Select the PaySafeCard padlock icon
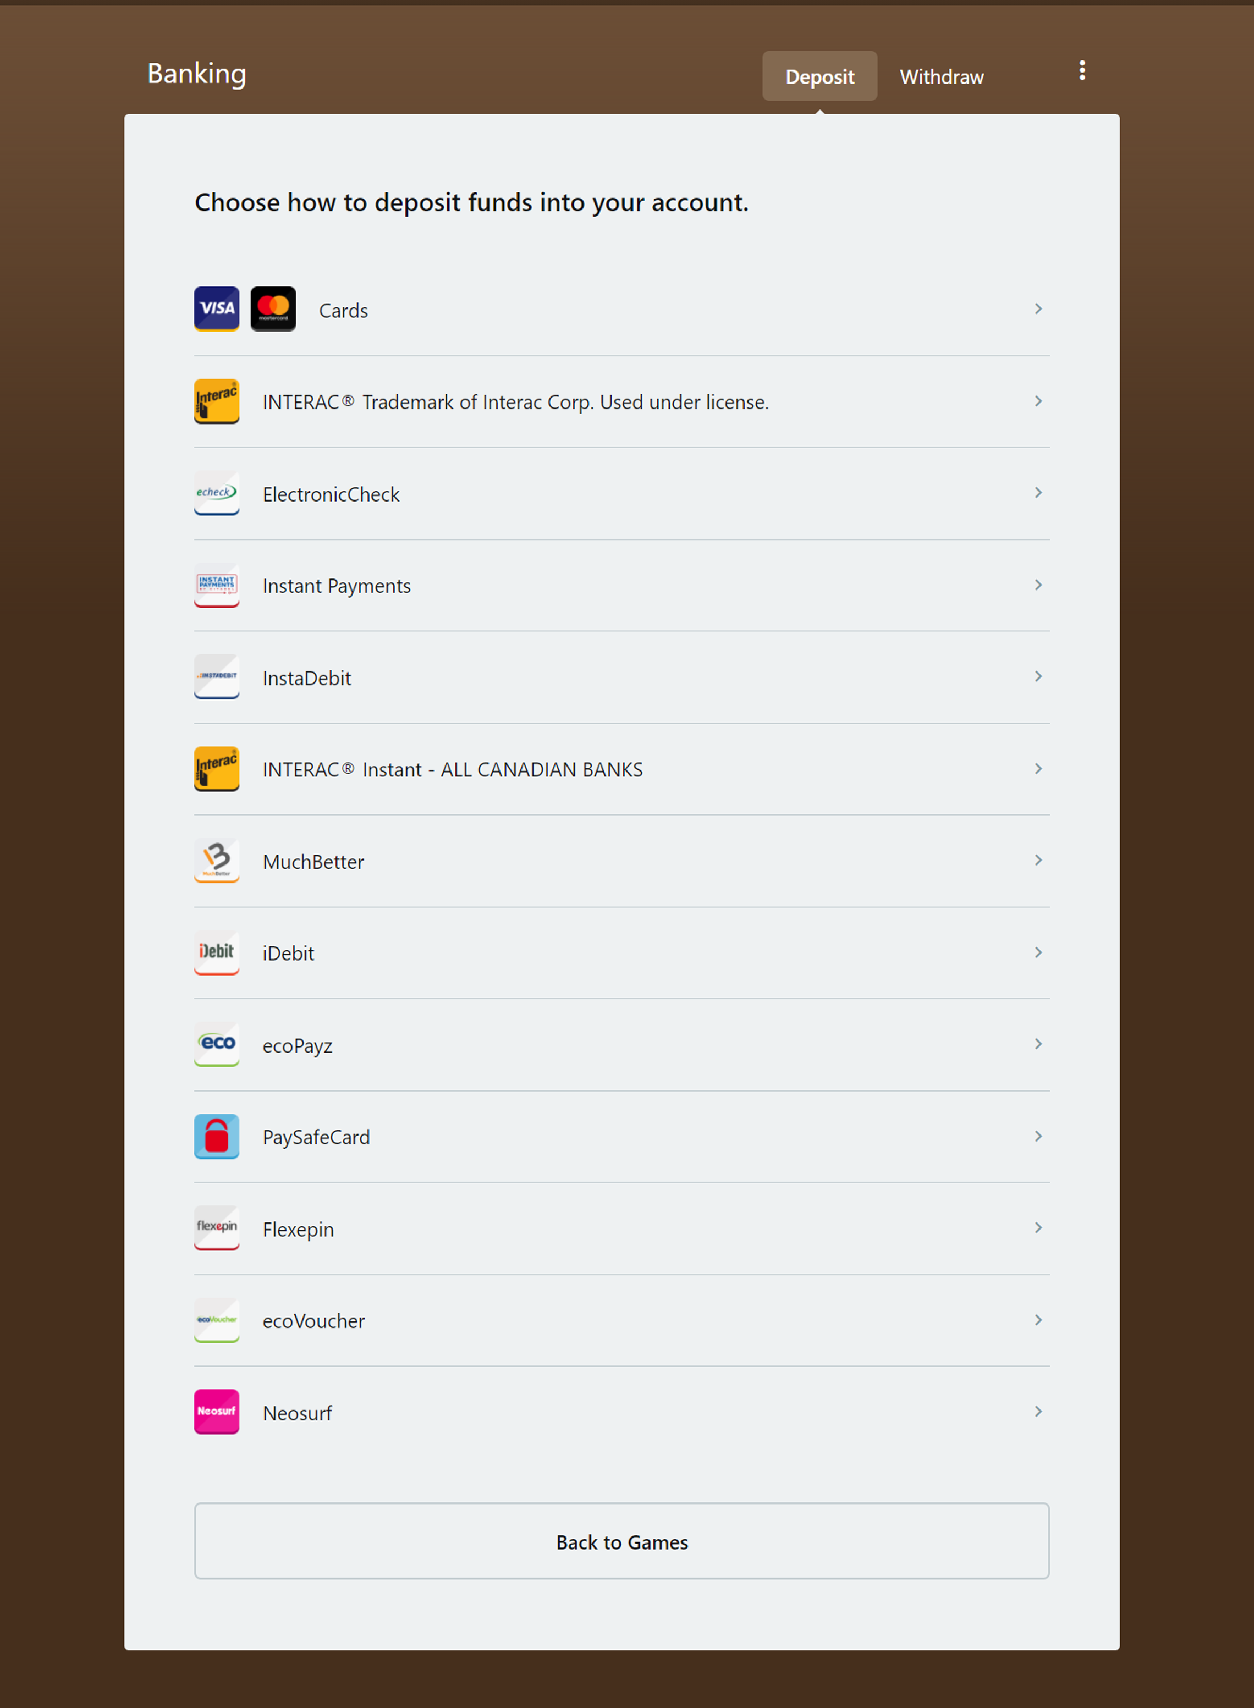The image size is (1254, 1708). pos(216,1137)
